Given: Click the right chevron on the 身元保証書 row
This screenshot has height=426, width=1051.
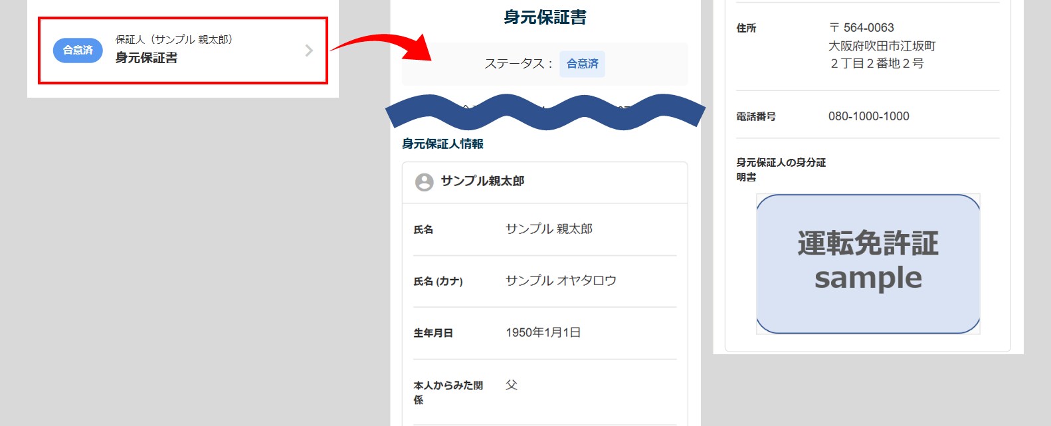Looking at the screenshot, I should (309, 51).
